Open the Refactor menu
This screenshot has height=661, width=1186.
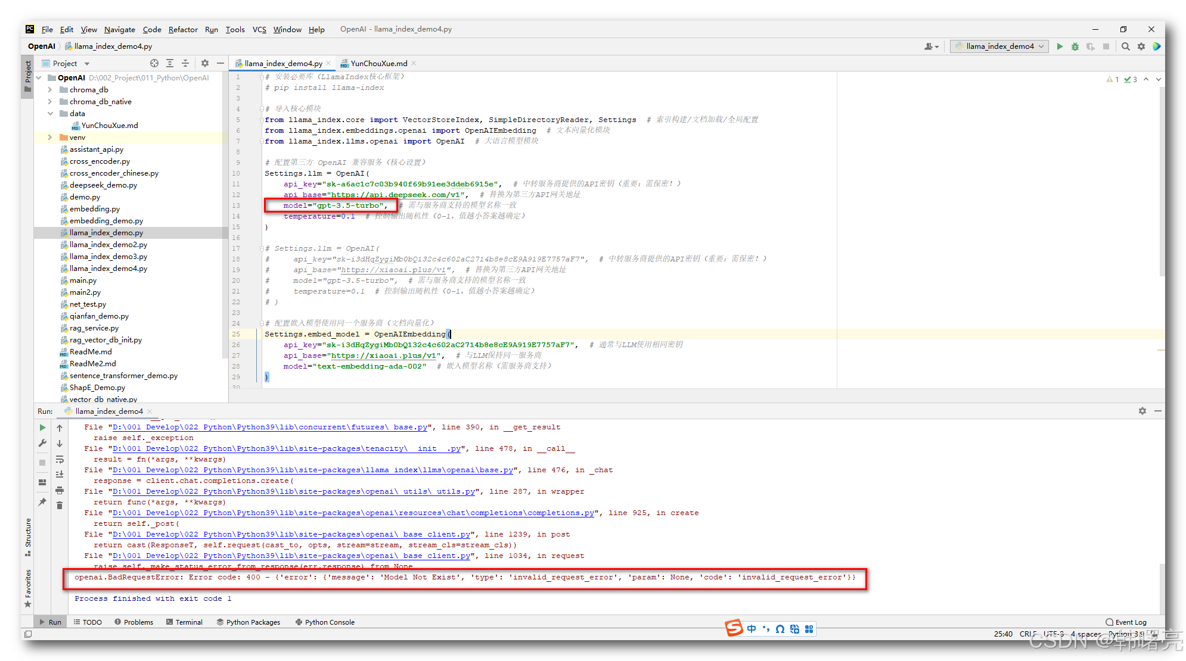(x=182, y=29)
